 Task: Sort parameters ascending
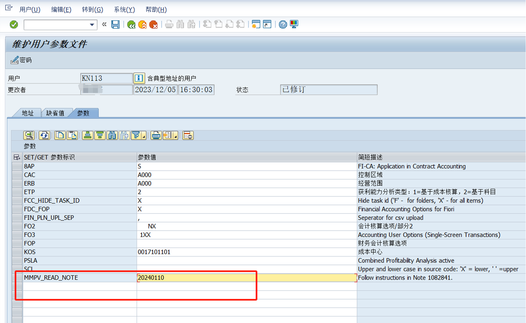(x=87, y=135)
